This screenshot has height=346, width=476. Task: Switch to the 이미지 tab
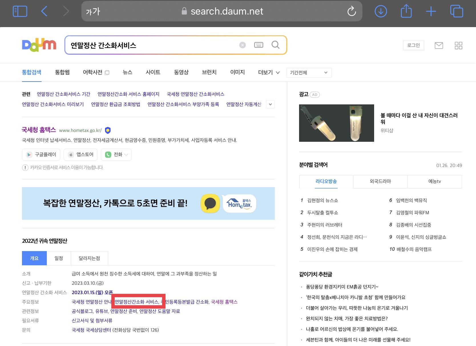(237, 72)
